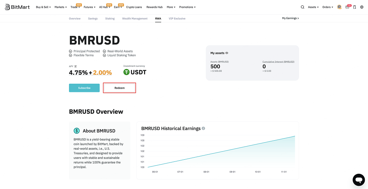Click the BMRUSD page title
Image resolution: width=368 pixels, height=189 pixels.
point(94,40)
